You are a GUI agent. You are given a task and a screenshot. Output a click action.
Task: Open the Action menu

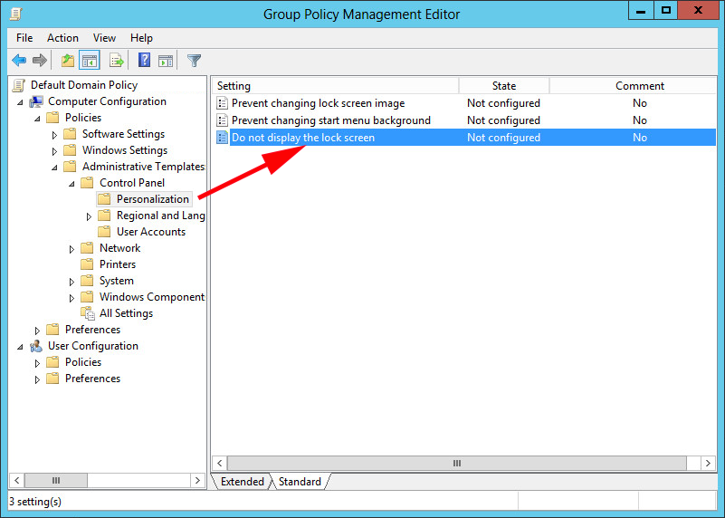click(x=62, y=38)
